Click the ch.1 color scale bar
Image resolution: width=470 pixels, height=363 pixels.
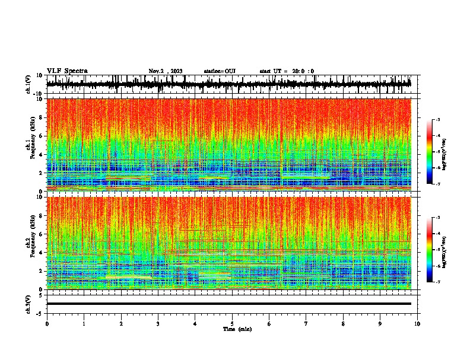tap(429, 152)
